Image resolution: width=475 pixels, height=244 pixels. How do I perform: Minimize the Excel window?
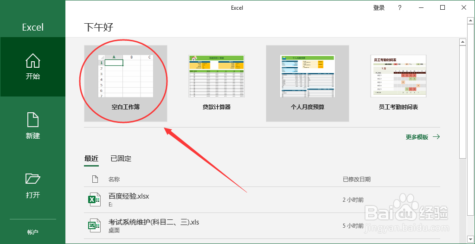point(421,8)
